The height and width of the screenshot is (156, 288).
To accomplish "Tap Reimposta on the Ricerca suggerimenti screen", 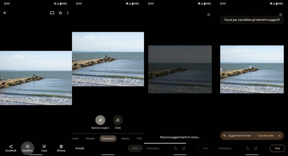I will click(153, 148).
